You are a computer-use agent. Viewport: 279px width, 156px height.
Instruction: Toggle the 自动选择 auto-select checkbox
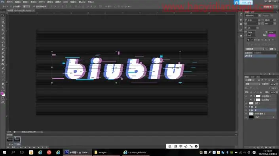11,7
